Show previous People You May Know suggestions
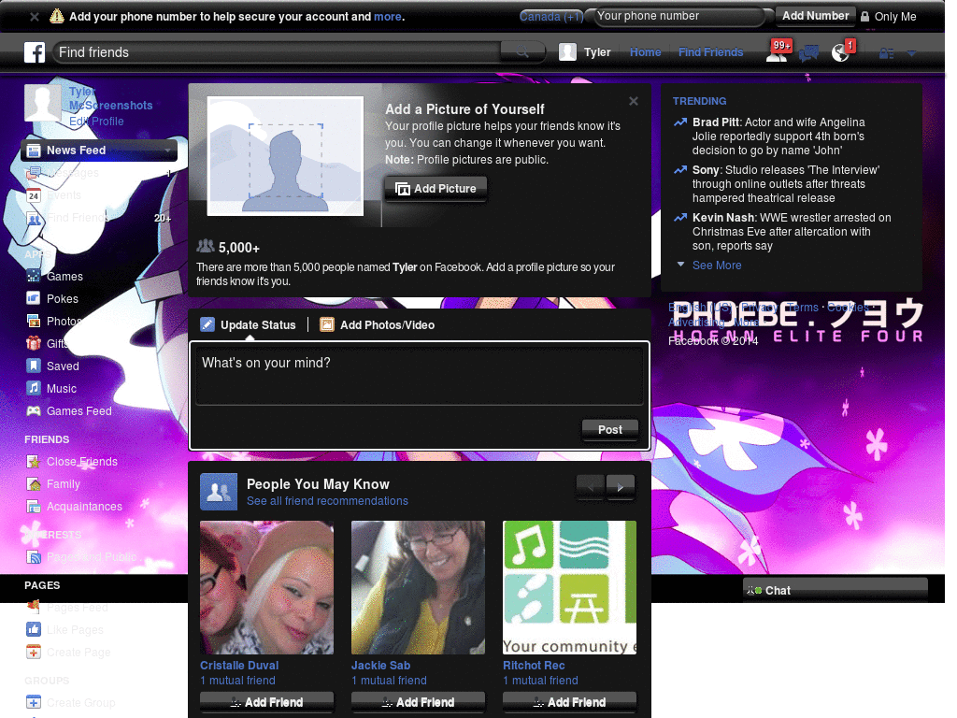The image size is (957, 718). pos(591,487)
